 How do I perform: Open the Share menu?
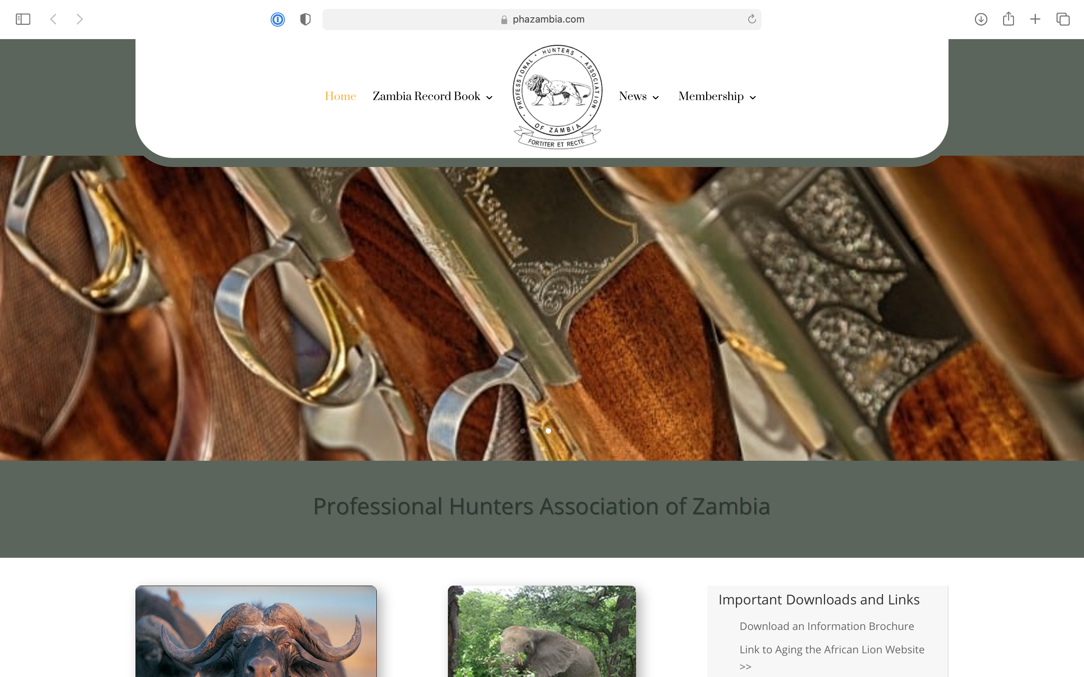pos(1008,19)
